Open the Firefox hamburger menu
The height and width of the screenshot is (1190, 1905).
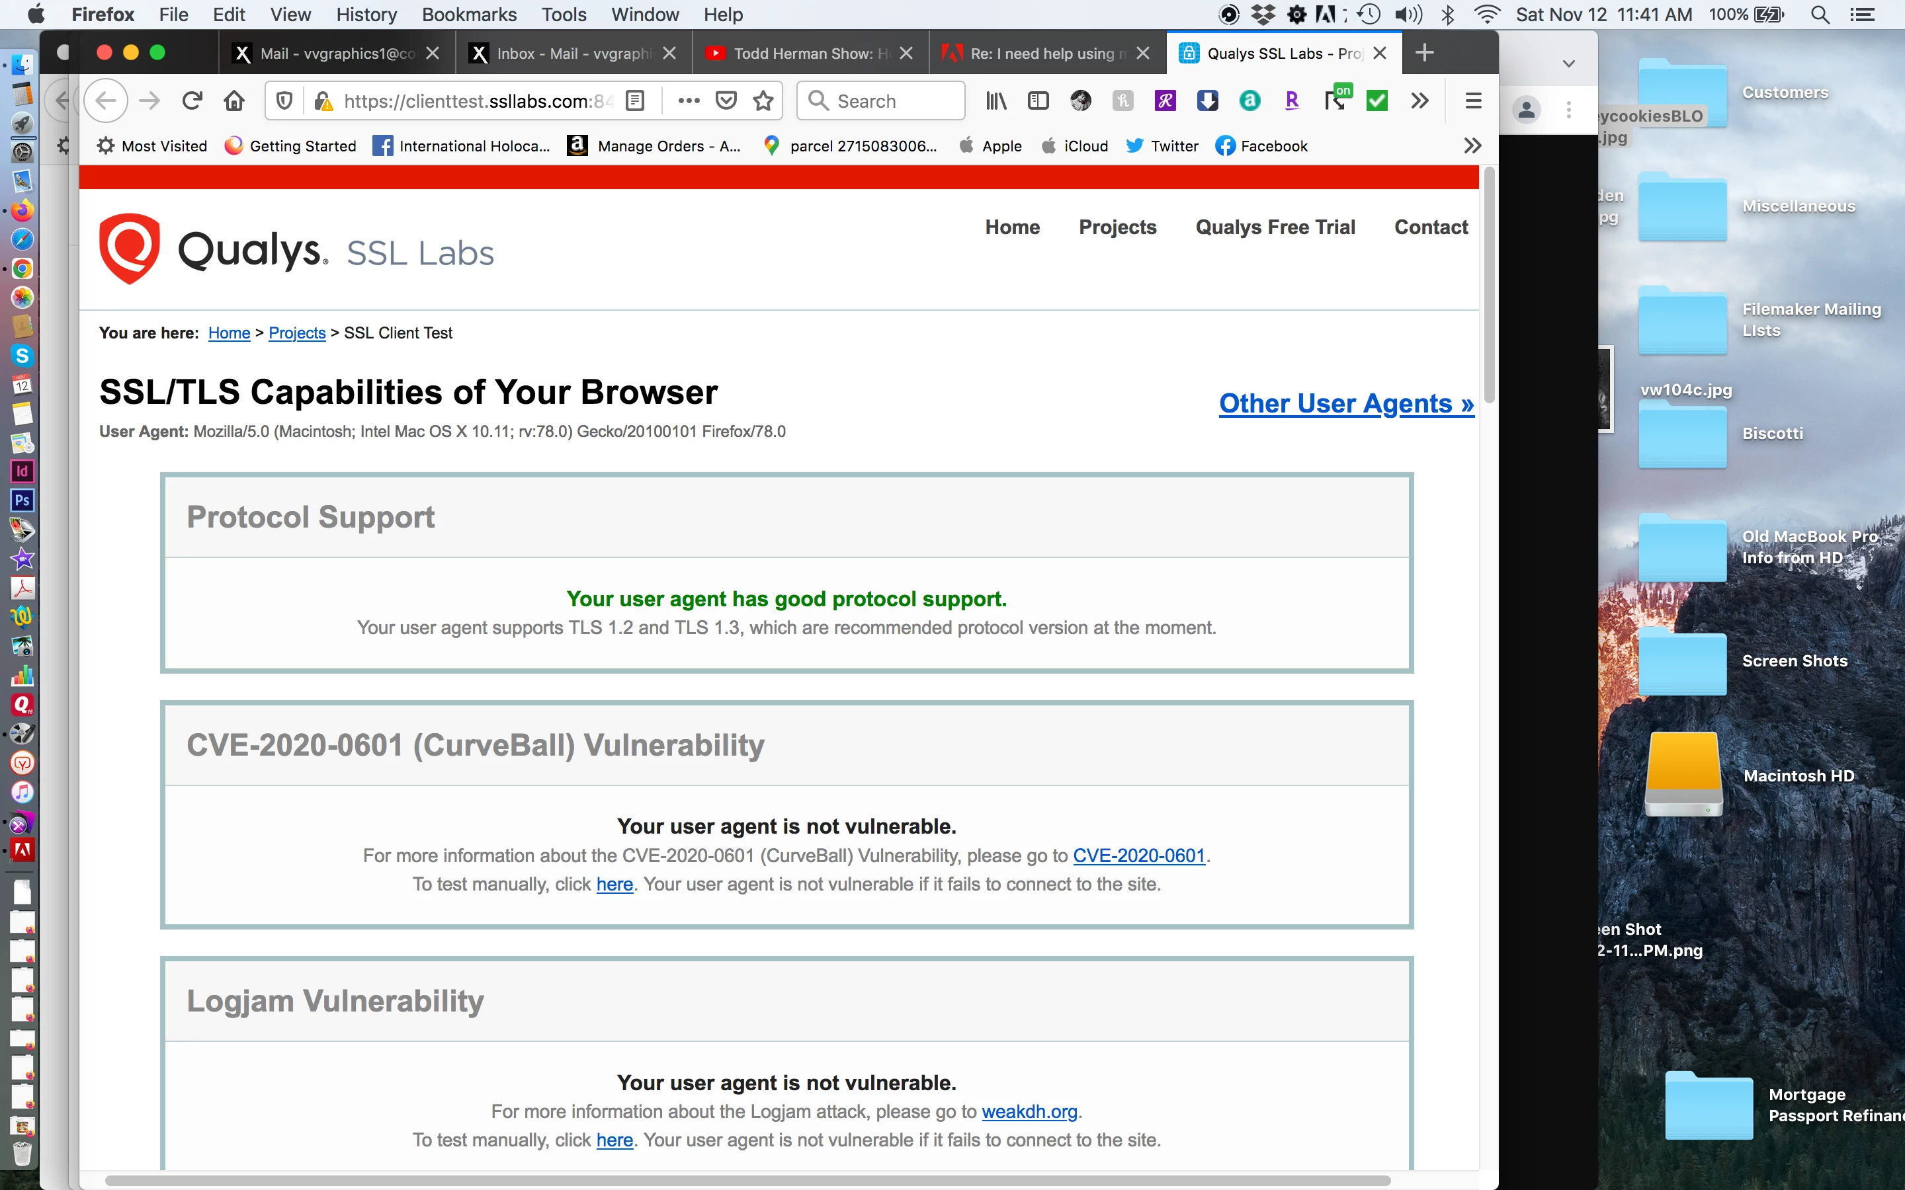1473,100
